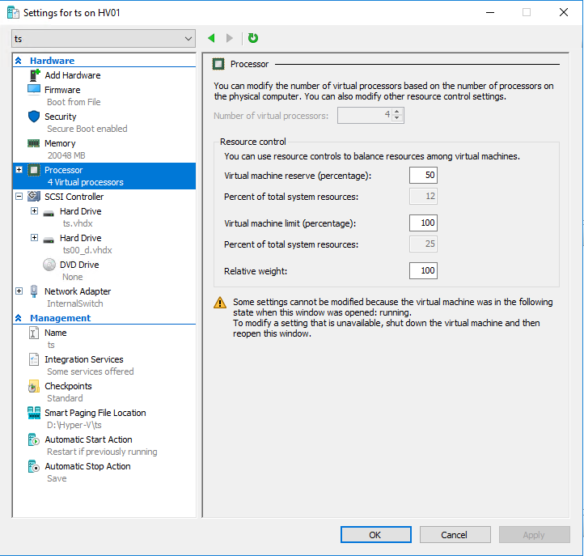584x556 pixels.
Task: Collapse the Hardware section header
Action: pos(19,61)
